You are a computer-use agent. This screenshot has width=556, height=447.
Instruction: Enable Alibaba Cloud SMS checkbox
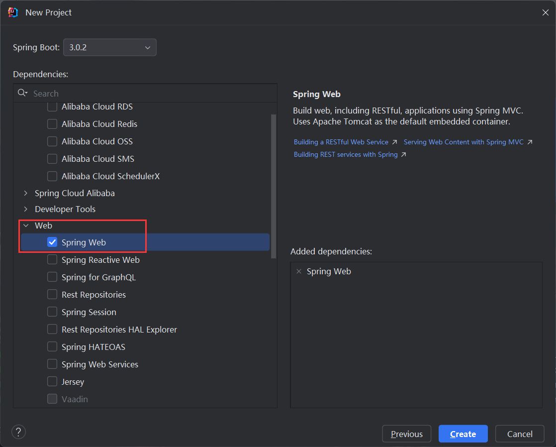click(52, 159)
